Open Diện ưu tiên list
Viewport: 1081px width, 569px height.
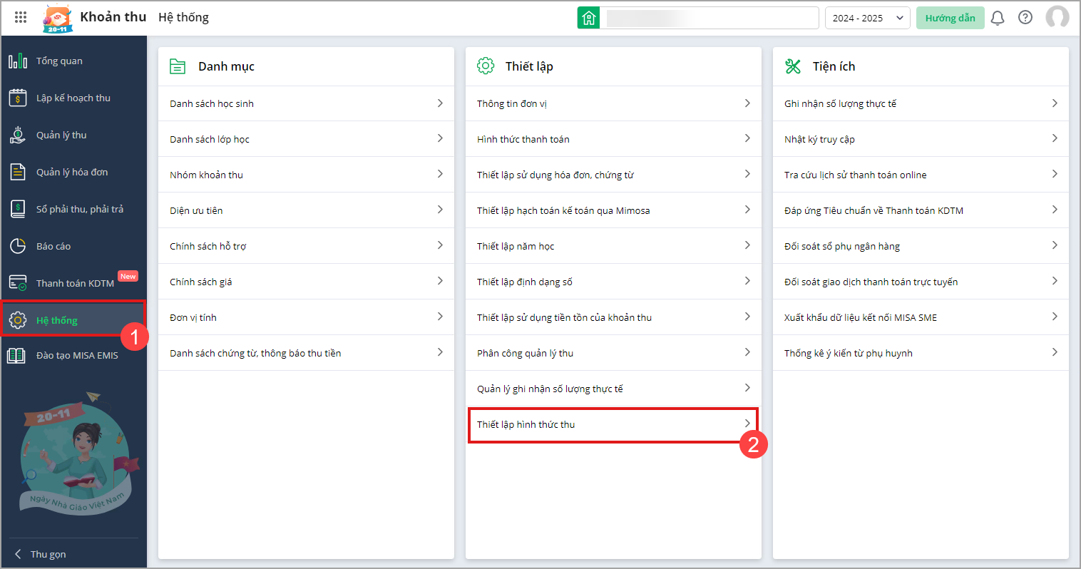pyautogui.click(x=306, y=210)
